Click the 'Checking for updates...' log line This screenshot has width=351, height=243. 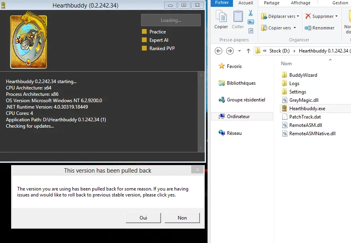30,126
